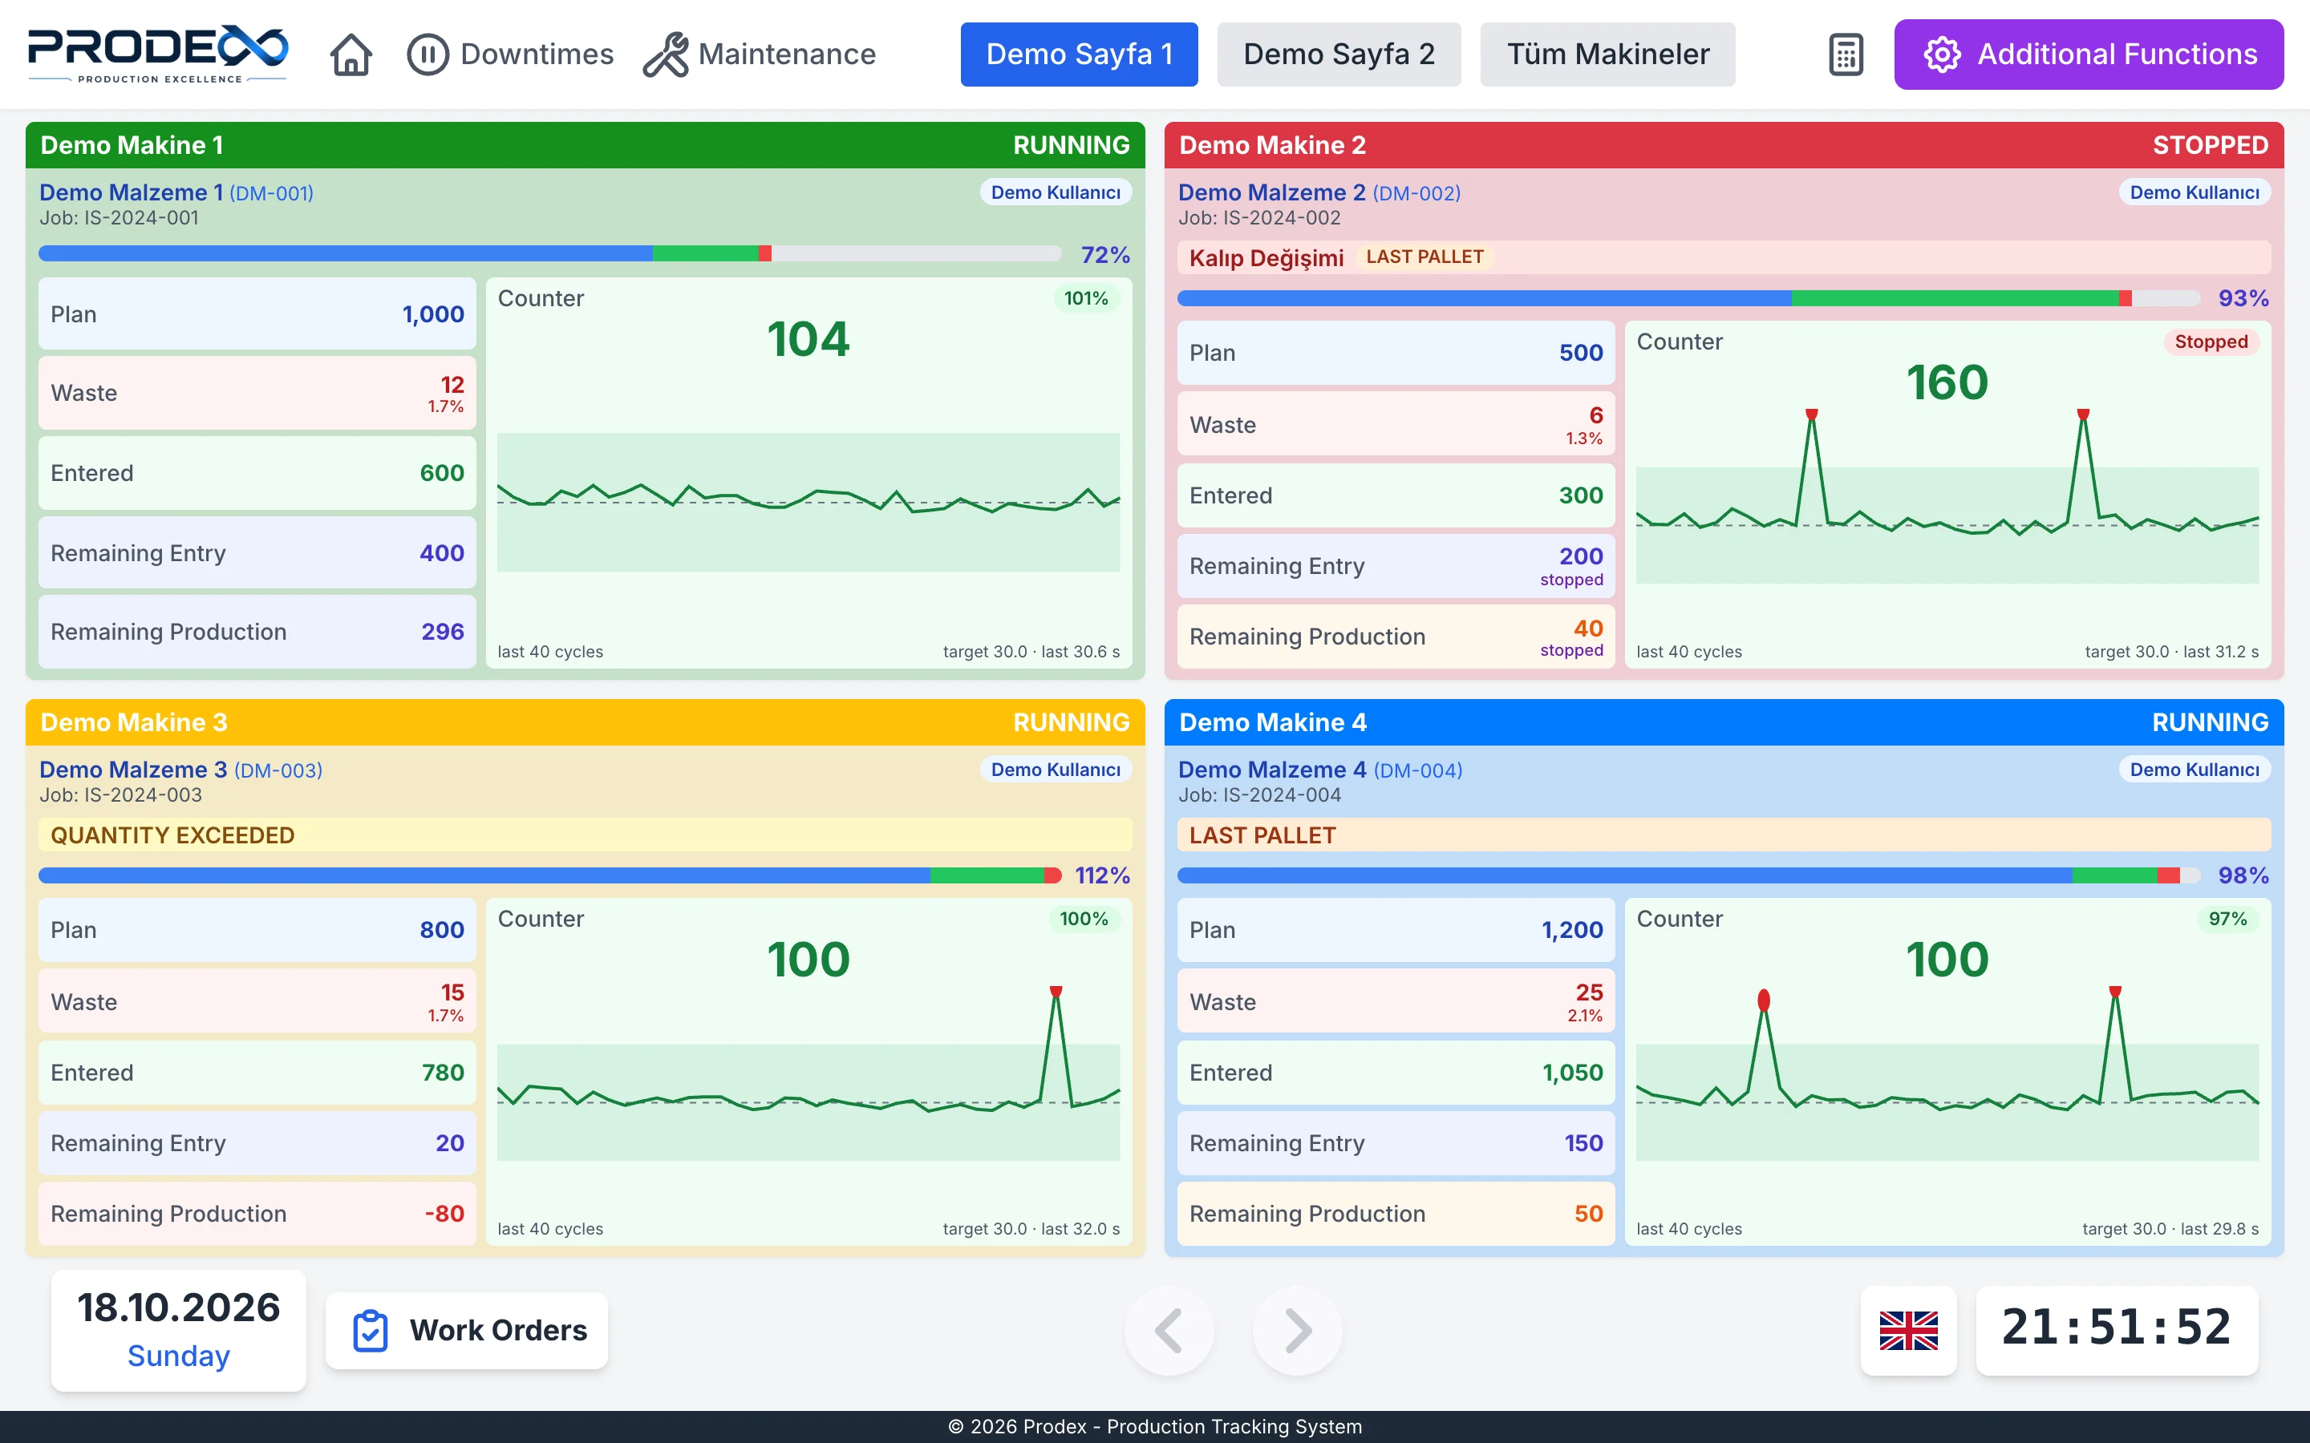Open Maintenance wrench icon
2310x1443 pixels.
tap(665, 55)
